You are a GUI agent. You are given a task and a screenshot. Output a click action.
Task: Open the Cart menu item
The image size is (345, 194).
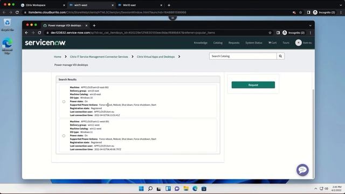pyautogui.click(x=272, y=43)
